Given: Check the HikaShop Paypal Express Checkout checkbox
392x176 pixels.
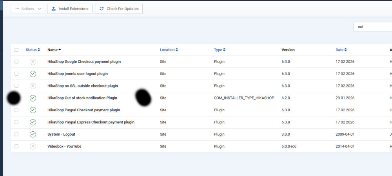Looking at the screenshot, I should click(16, 122).
